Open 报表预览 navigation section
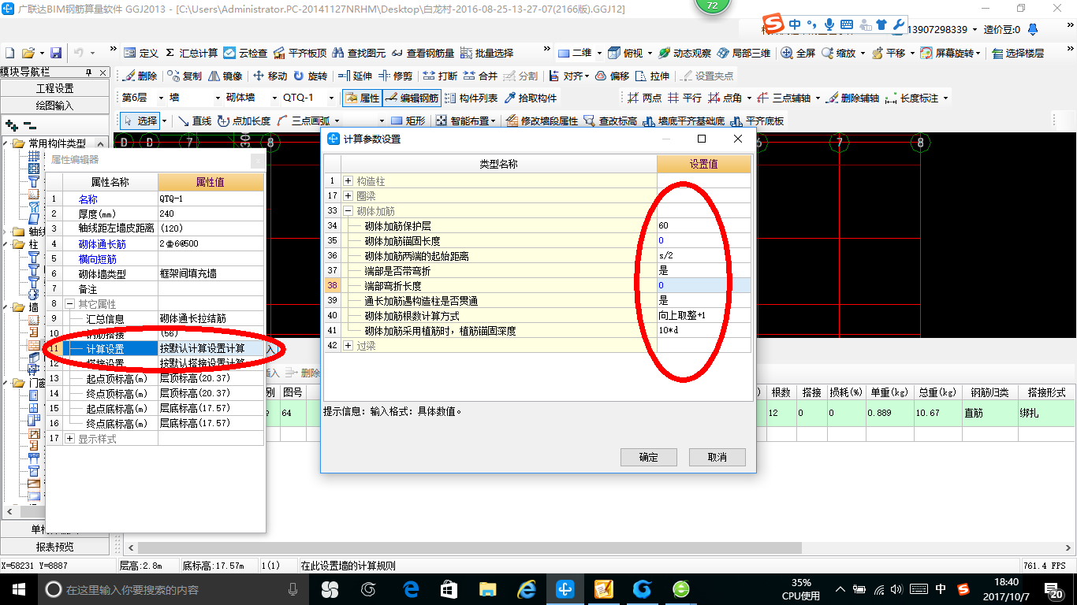 pyautogui.click(x=54, y=547)
